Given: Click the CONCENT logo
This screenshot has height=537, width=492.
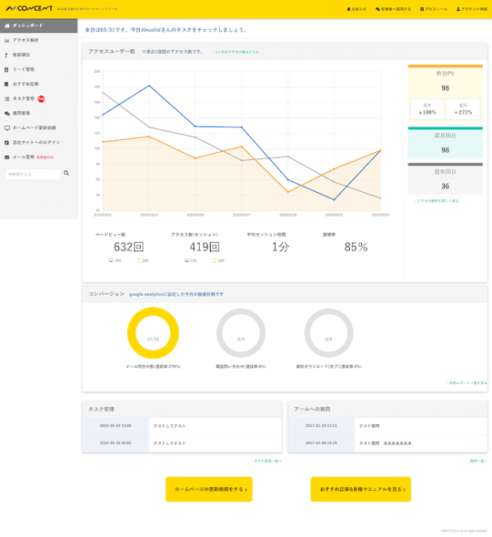Looking at the screenshot, I should tap(29, 8).
